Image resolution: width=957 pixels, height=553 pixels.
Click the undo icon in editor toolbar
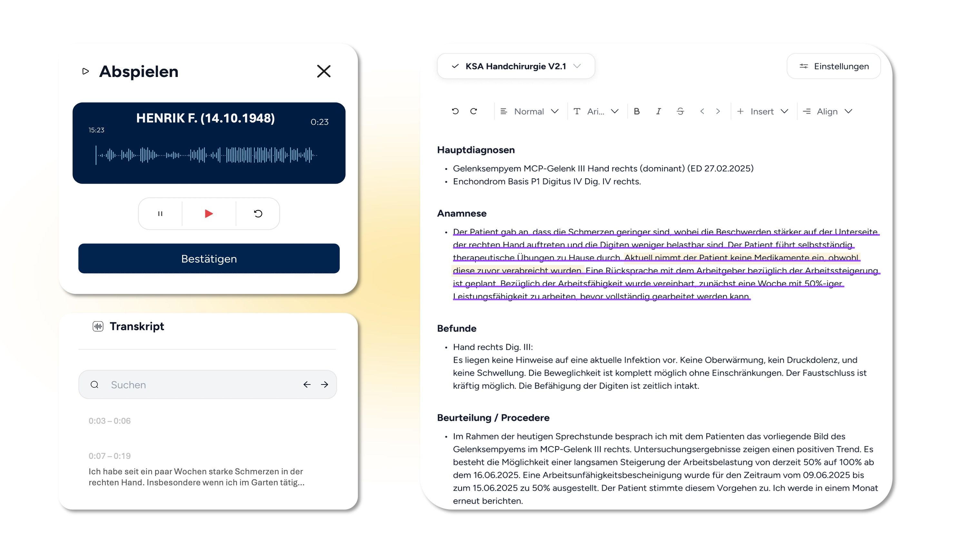pyautogui.click(x=455, y=111)
